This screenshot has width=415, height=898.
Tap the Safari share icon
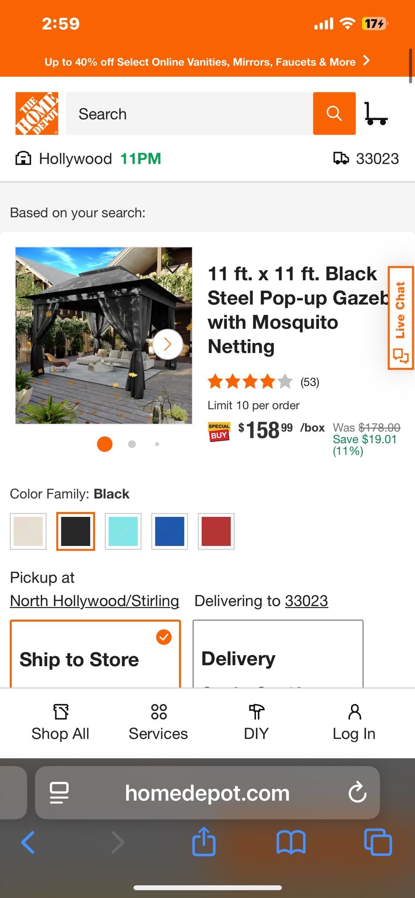point(204,842)
